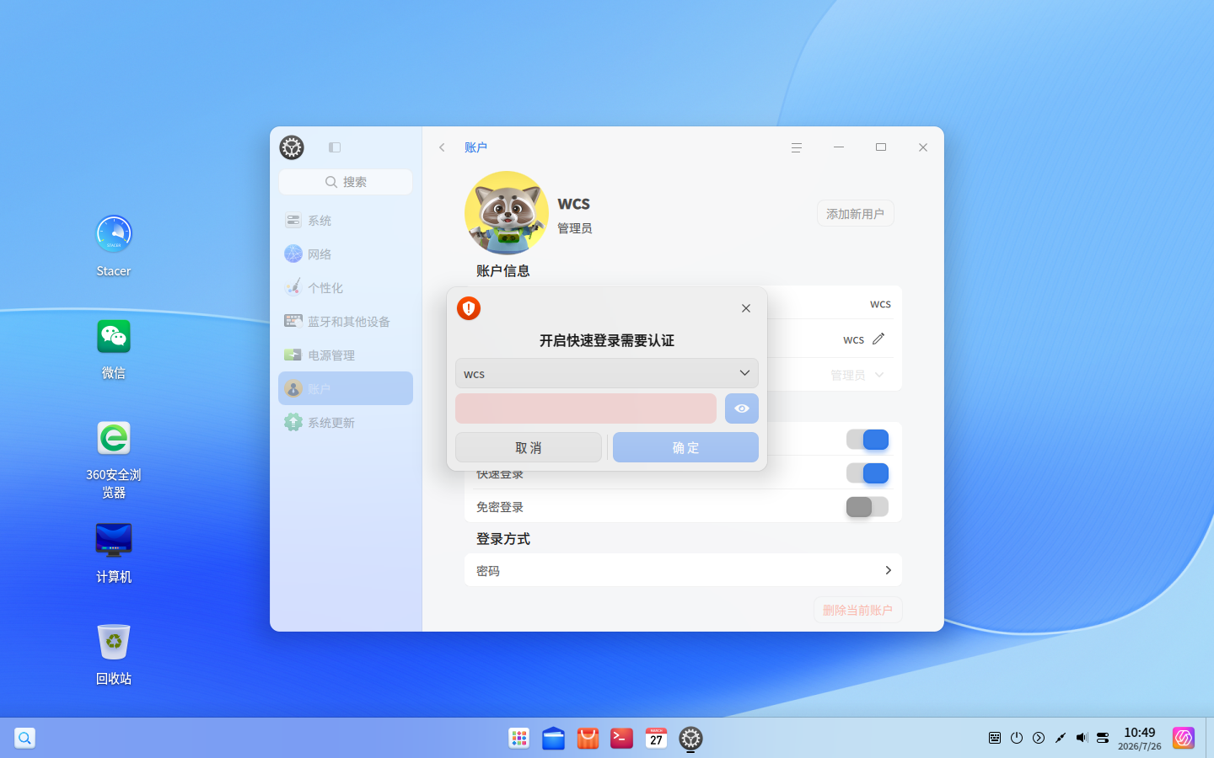Viewport: 1214px width, 758px height.
Task: Toggle the 免密登录 switch
Action: point(868,507)
